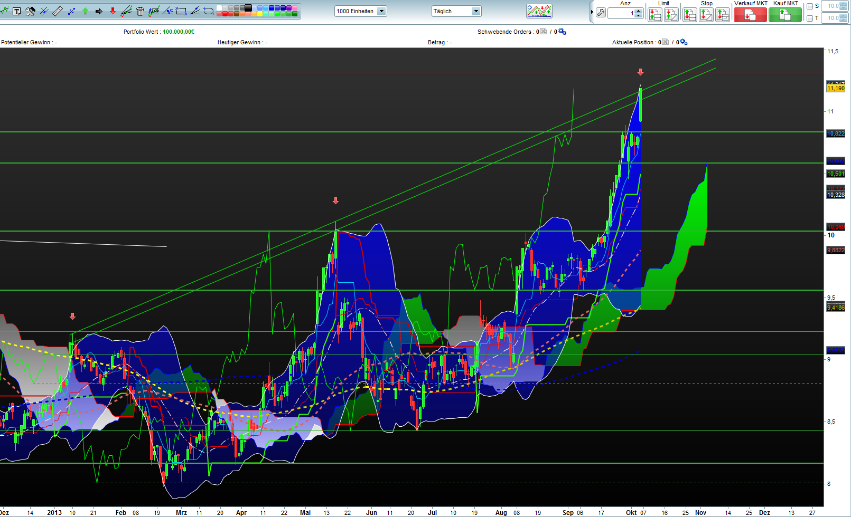Open the indicators chart icon button
Image resolution: width=851 pixels, height=517 pixels.
coord(539,11)
